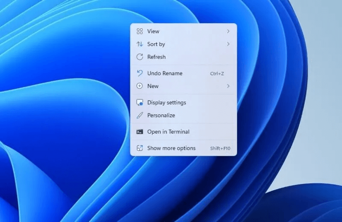Image resolution: width=342 pixels, height=222 pixels.
Task: Click the New plus circle icon
Action: click(x=140, y=86)
